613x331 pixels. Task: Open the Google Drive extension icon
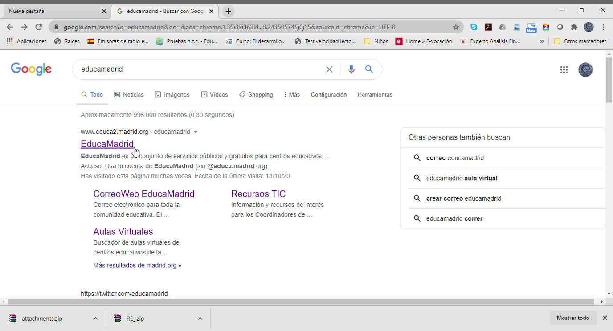tap(503, 27)
